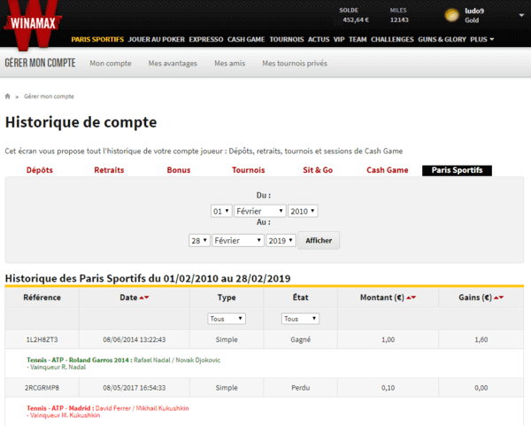
Task: Switch to Dépôts tab
Action: pyautogui.click(x=40, y=170)
